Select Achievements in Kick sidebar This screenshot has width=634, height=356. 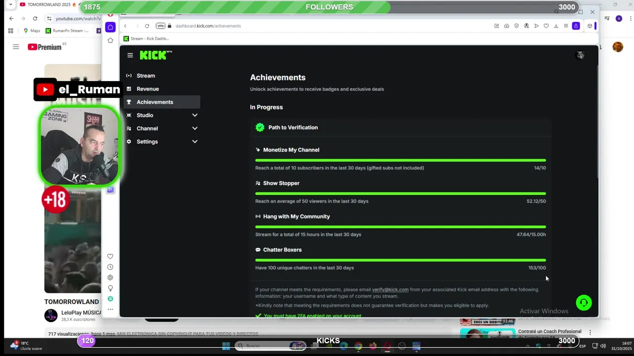(x=161, y=102)
